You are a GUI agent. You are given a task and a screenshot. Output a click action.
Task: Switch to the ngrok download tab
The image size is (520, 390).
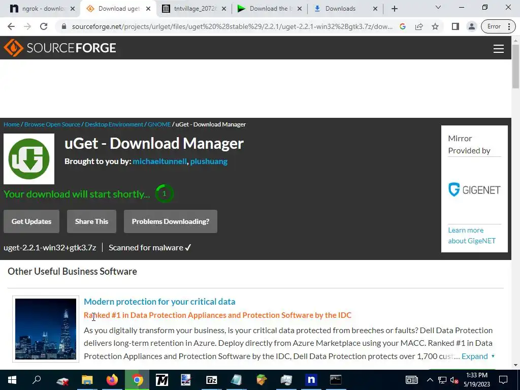click(x=40, y=9)
